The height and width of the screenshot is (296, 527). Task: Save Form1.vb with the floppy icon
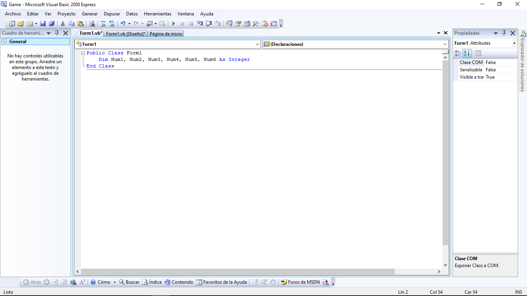(x=43, y=24)
